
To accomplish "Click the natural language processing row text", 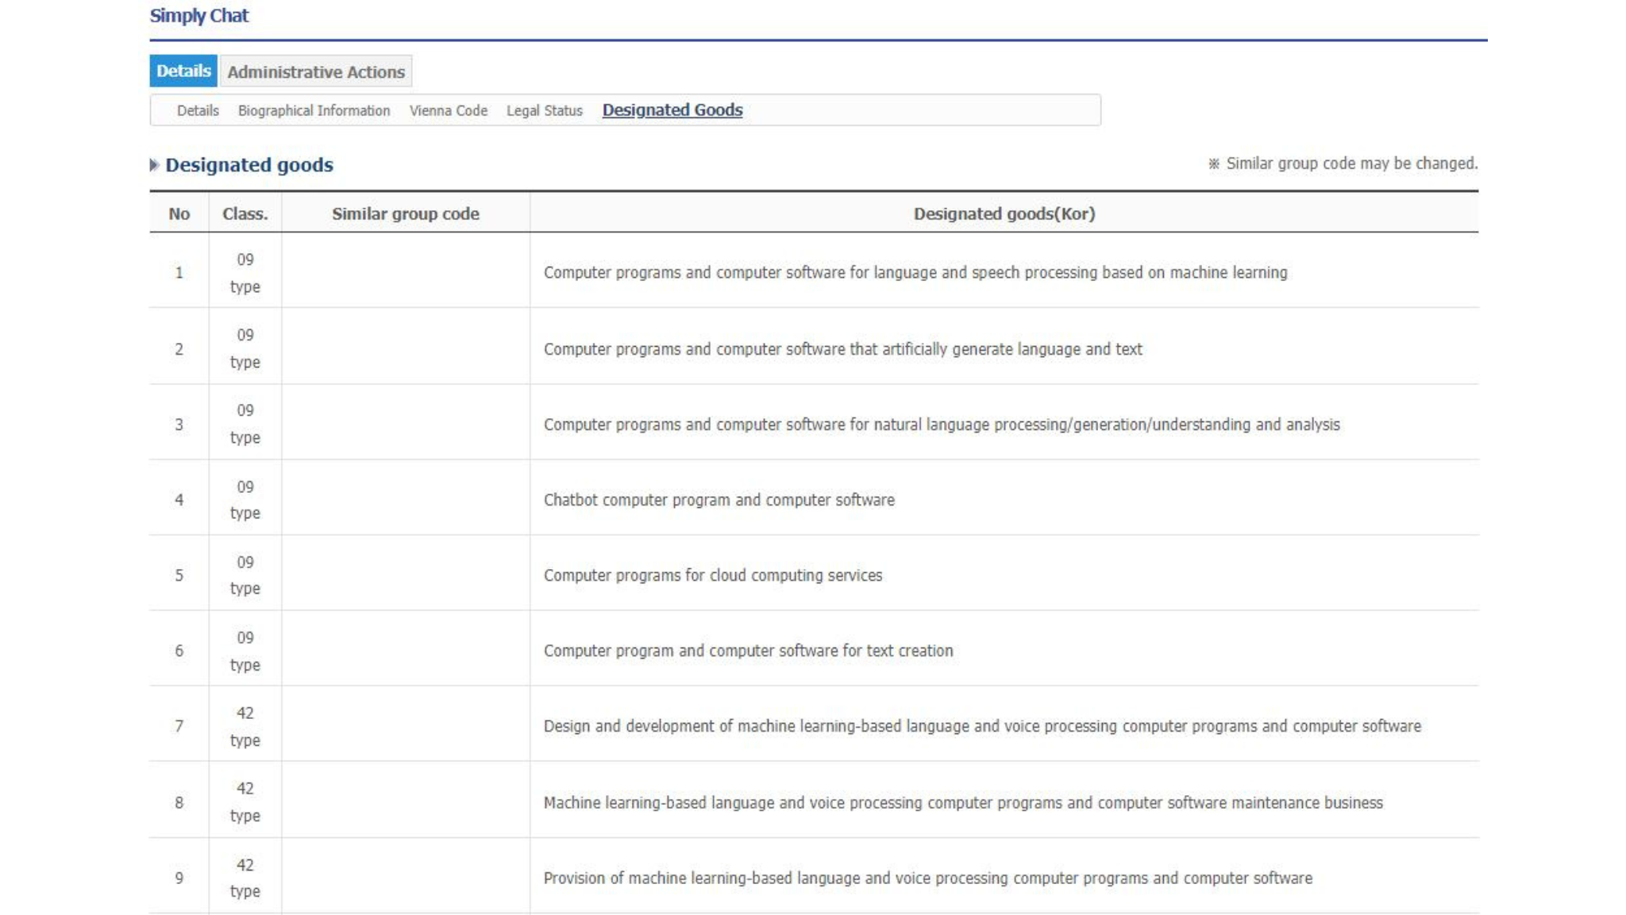I will [942, 425].
